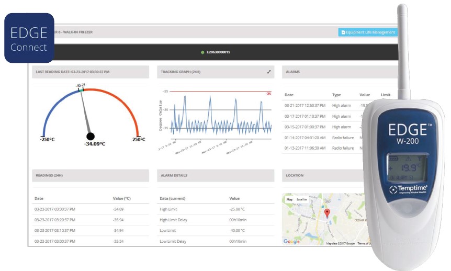Click the Low Limit Delay row label
The height and width of the screenshot is (271, 451).
click(173, 241)
